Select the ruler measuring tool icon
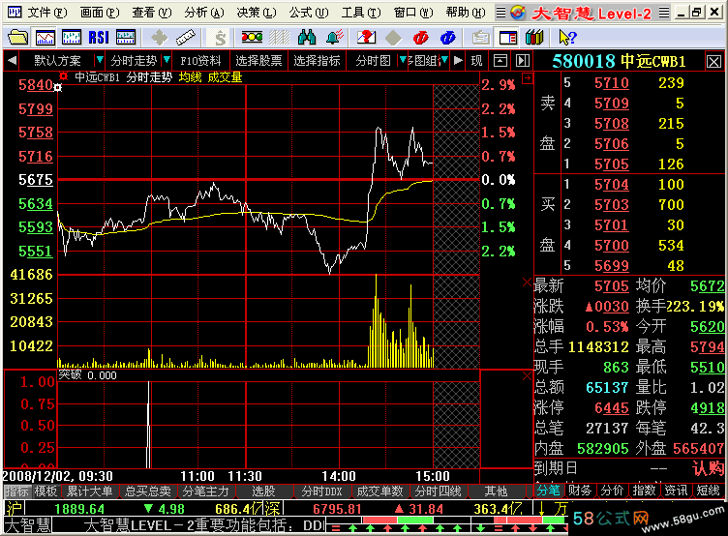The width and height of the screenshot is (728, 536). [x=186, y=37]
